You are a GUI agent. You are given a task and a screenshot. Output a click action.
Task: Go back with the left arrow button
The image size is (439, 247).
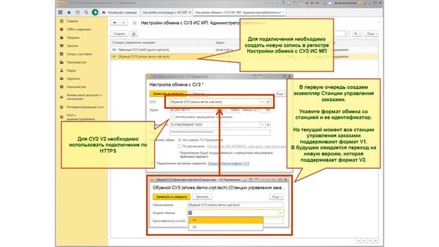115,23
